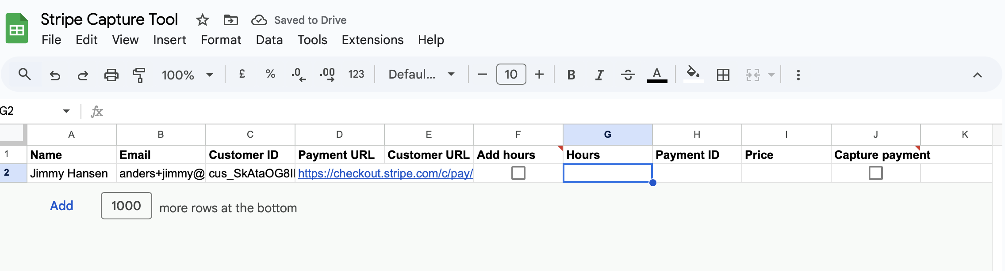The height and width of the screenshot is (271, 1005).
Task: Open the borders tool
Action: click(723, 75)
